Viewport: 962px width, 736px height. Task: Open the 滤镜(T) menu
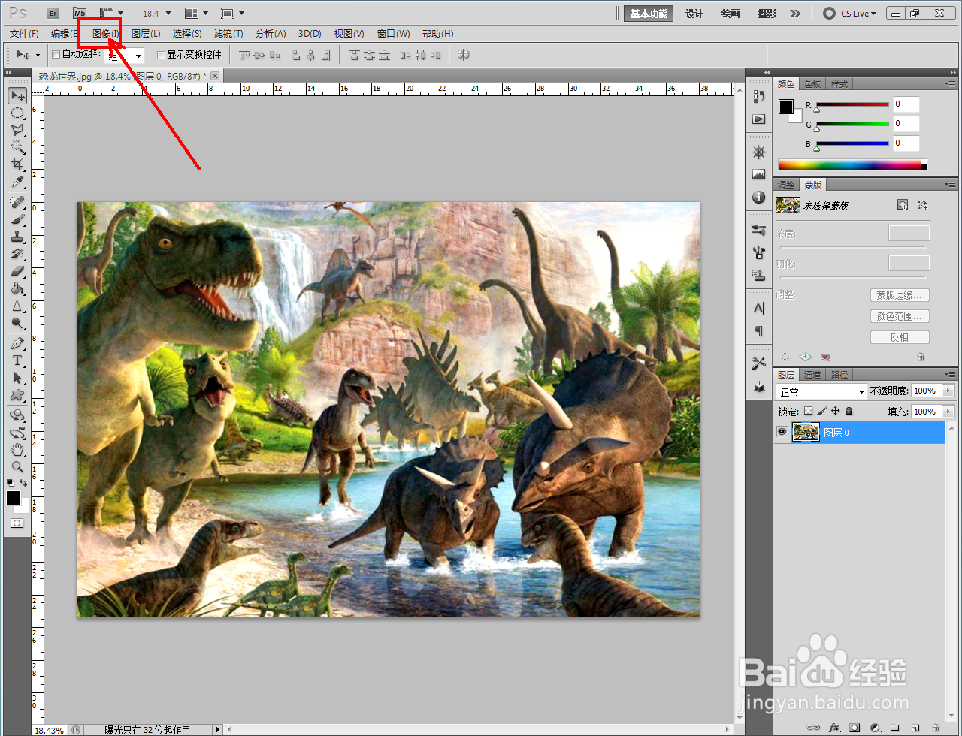[x=228, y=34]
